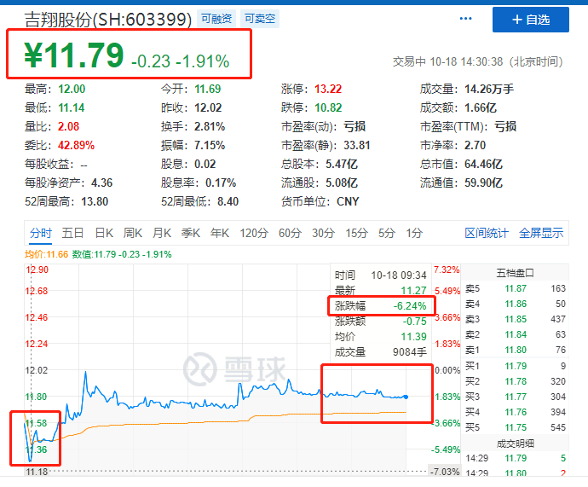
Task: Select the 60分 chart interval
Action: tap(290, 233)
